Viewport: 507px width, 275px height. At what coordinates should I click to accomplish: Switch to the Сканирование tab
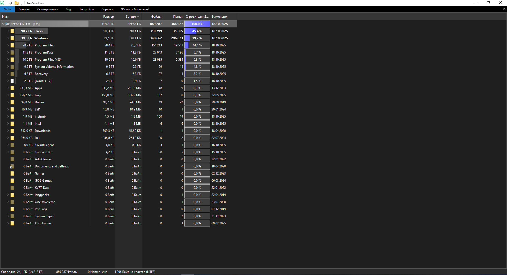pyautogui.click(x=48, y=9)
